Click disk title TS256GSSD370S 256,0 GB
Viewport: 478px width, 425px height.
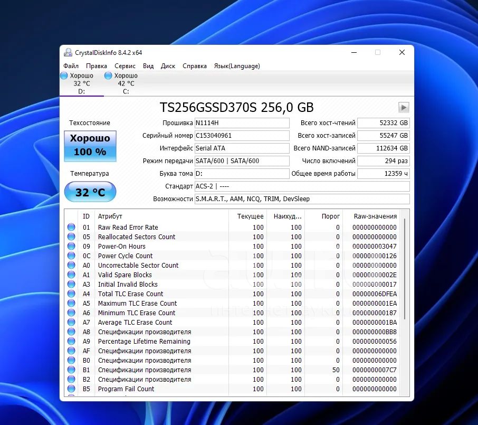coord(236,107)
